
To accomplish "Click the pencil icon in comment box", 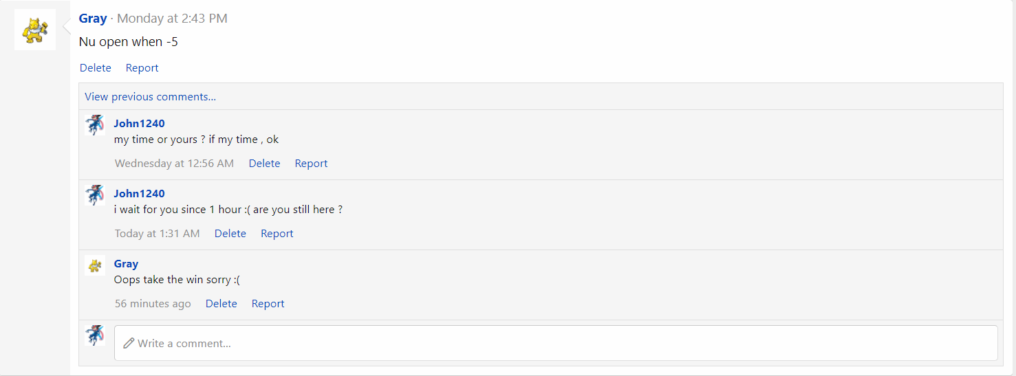I will (129, 343).
